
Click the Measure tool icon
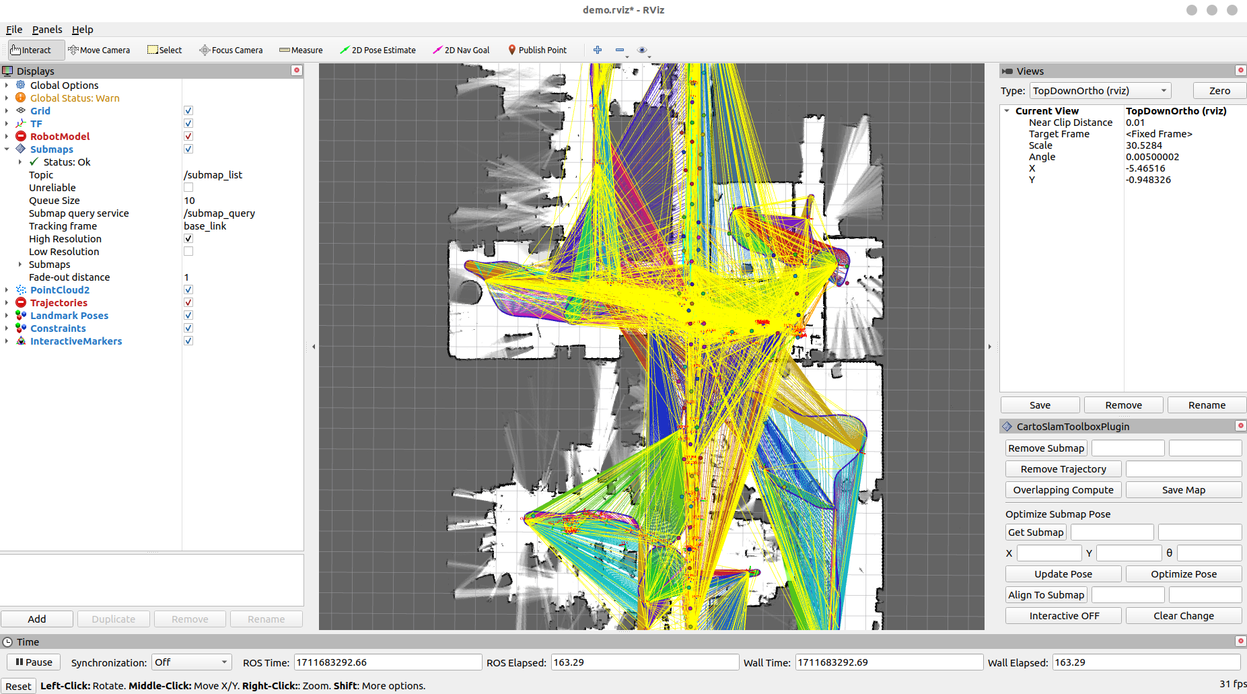click(x=284, y=50)
